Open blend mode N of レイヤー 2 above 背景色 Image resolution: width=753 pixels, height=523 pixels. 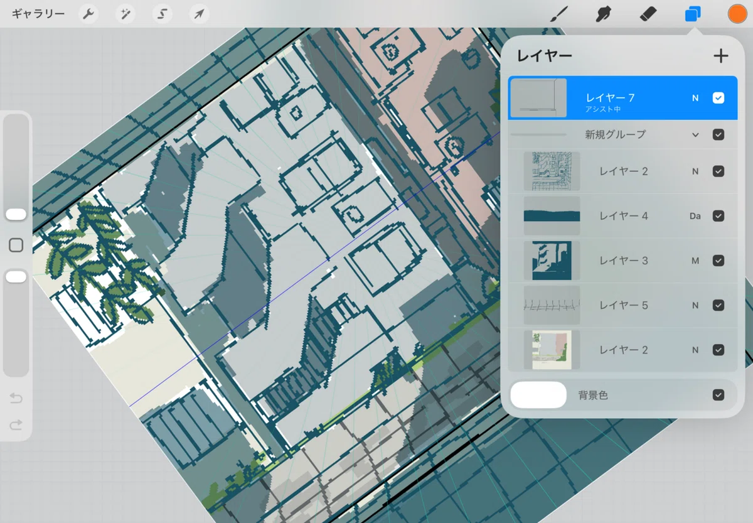tap(695, 350)
